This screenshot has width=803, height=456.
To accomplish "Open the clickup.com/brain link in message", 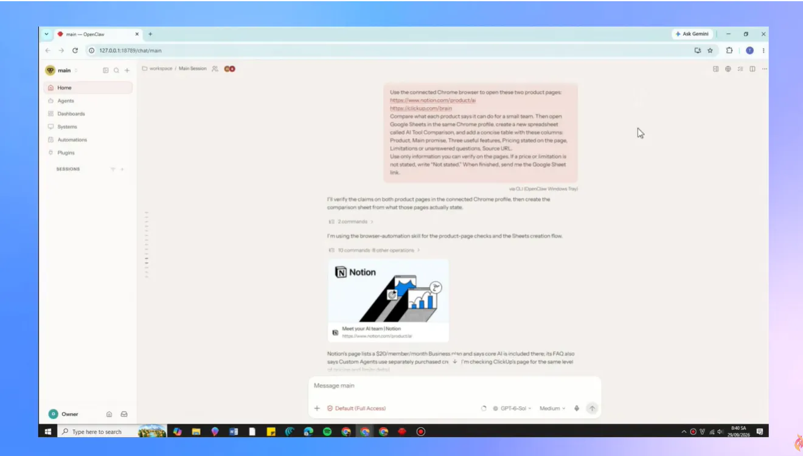I will click(421, 108).
